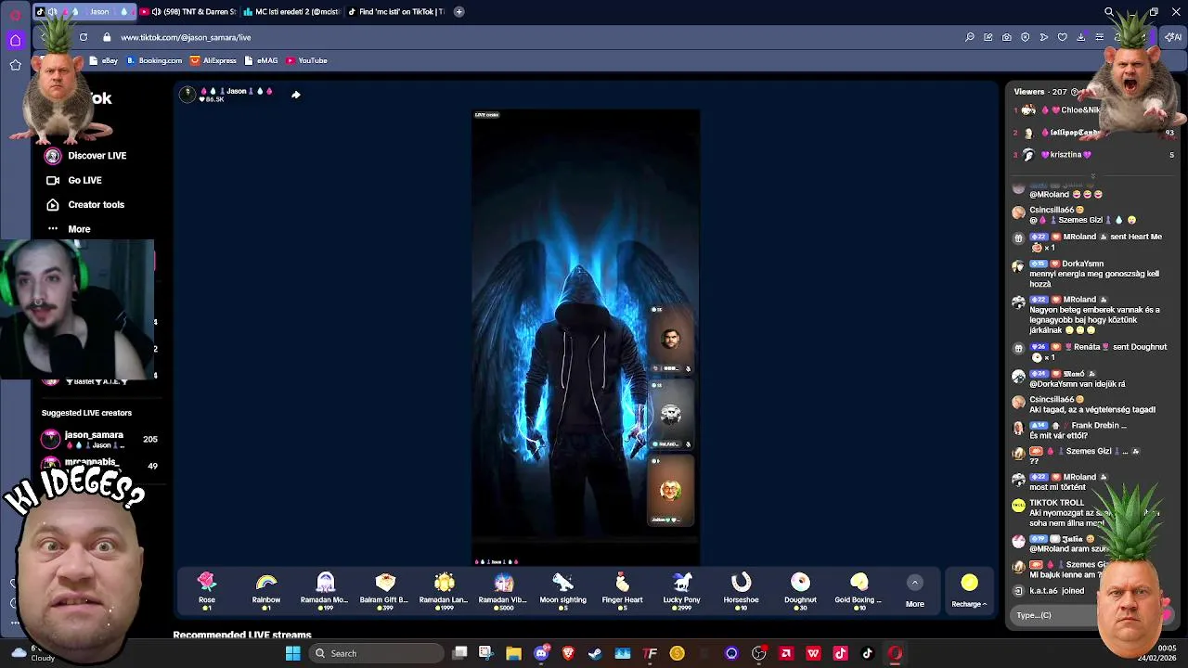Open the AI assistant button
Image resolution: width=1188 pixels, height=668 pixels.
[x=1173, y=37]
